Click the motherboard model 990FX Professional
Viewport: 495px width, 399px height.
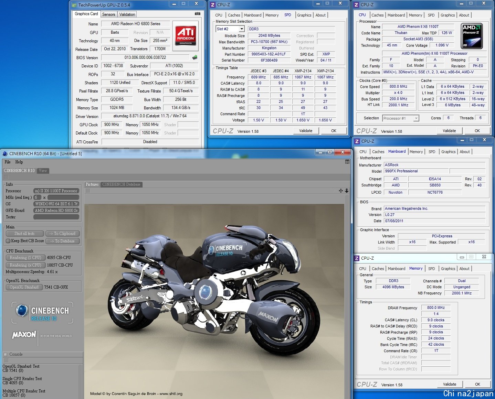coord(417,171)
